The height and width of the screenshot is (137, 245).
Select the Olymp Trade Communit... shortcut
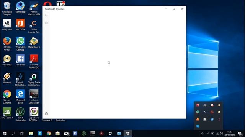34,79
